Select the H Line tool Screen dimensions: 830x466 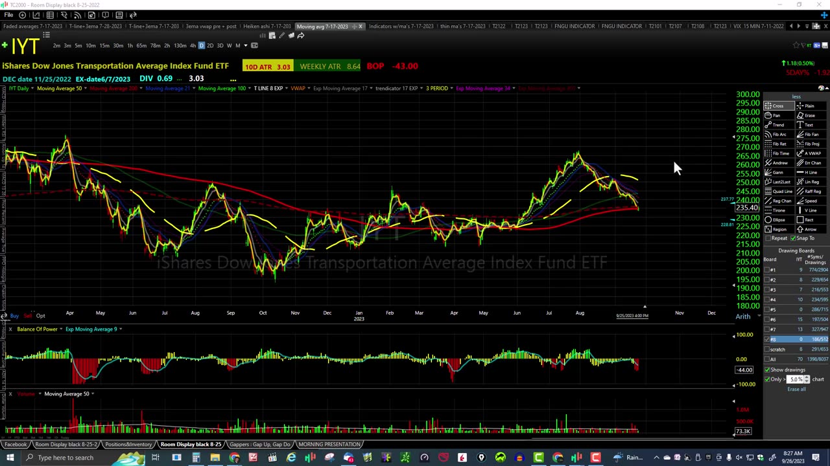[811, 172]
